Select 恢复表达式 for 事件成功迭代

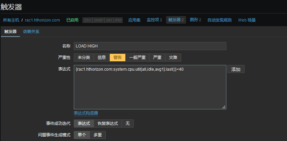point(108,124)
